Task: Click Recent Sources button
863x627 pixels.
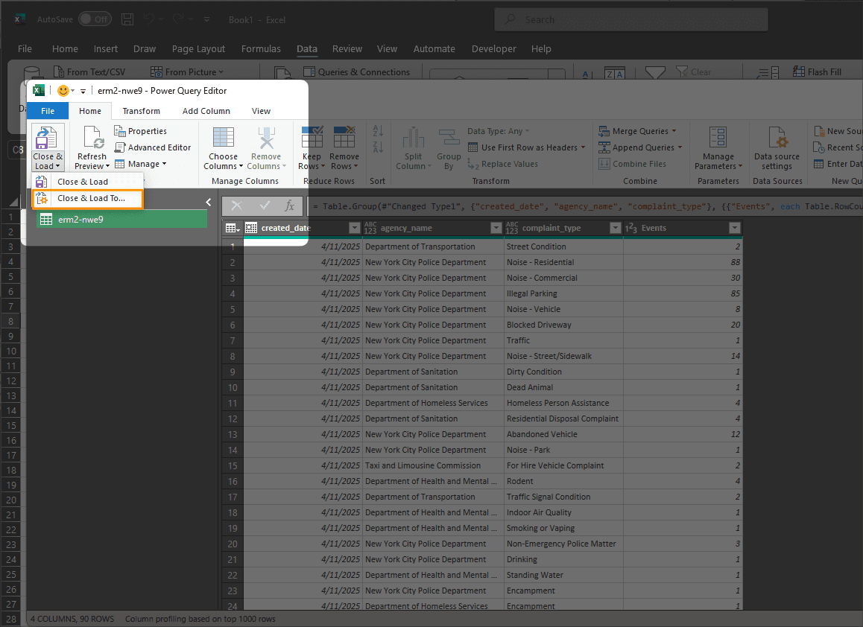Action: pos(838,147)
